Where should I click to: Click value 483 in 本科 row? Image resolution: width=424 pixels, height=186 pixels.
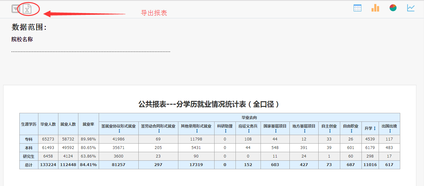click(x=389, y=148)
